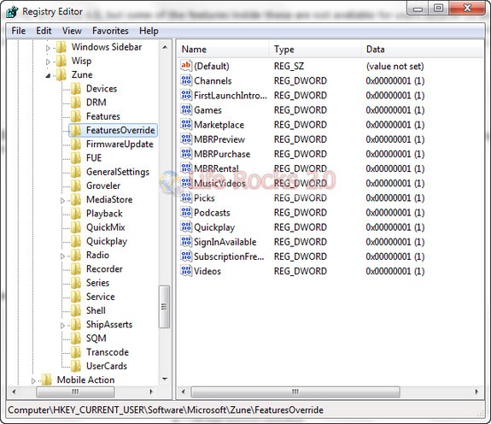Expand the Windows Sidebar key
The width and height of the screenshot is (491, 424).
click(48, 48)
